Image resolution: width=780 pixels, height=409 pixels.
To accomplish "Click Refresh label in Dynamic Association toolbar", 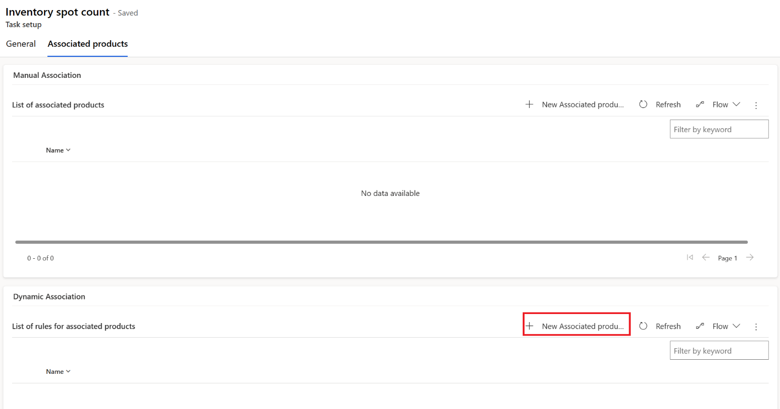I will 668,326.
